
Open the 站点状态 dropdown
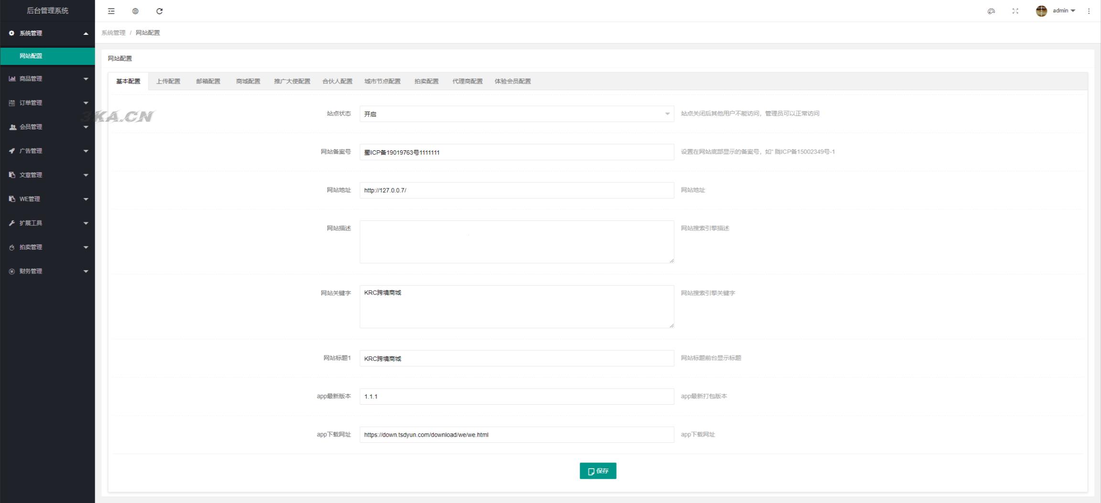(x=517, y=114)
